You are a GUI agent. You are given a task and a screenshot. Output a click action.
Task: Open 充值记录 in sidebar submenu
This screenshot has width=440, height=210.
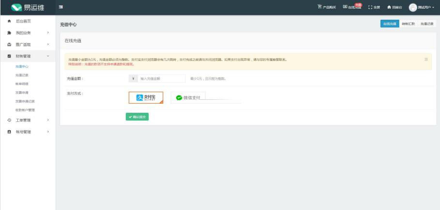coord(22,75)
